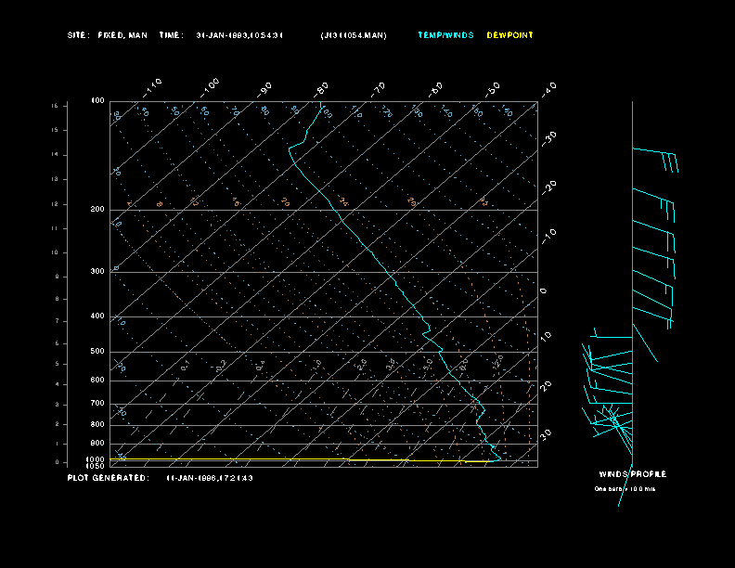The width and height of the screenshot is (735, 568).
Task: Click the 700 pressure level label
Action: (97, 404)
